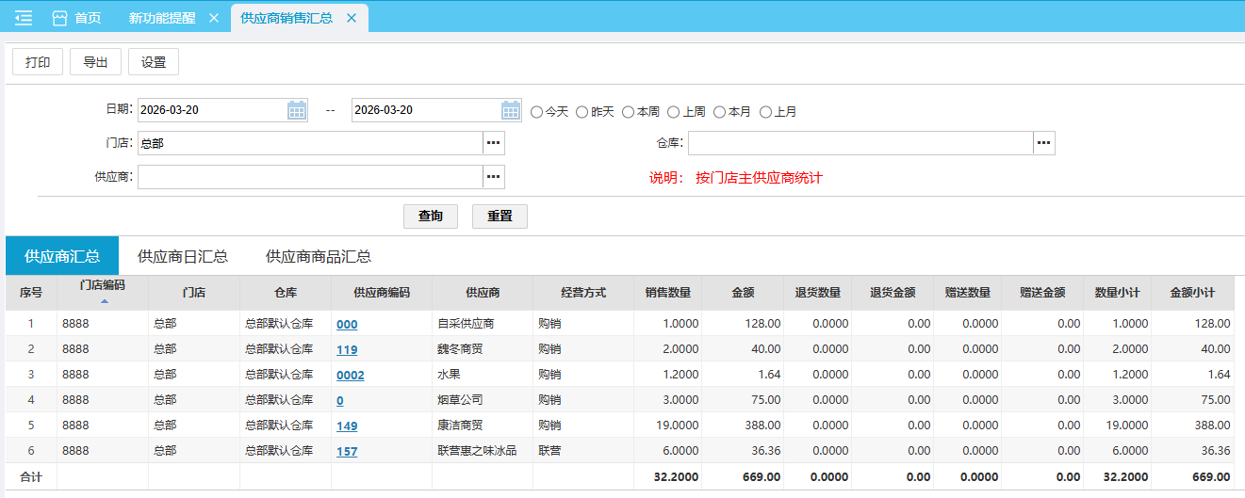Open supplier code 149 link

click(347, 426)
